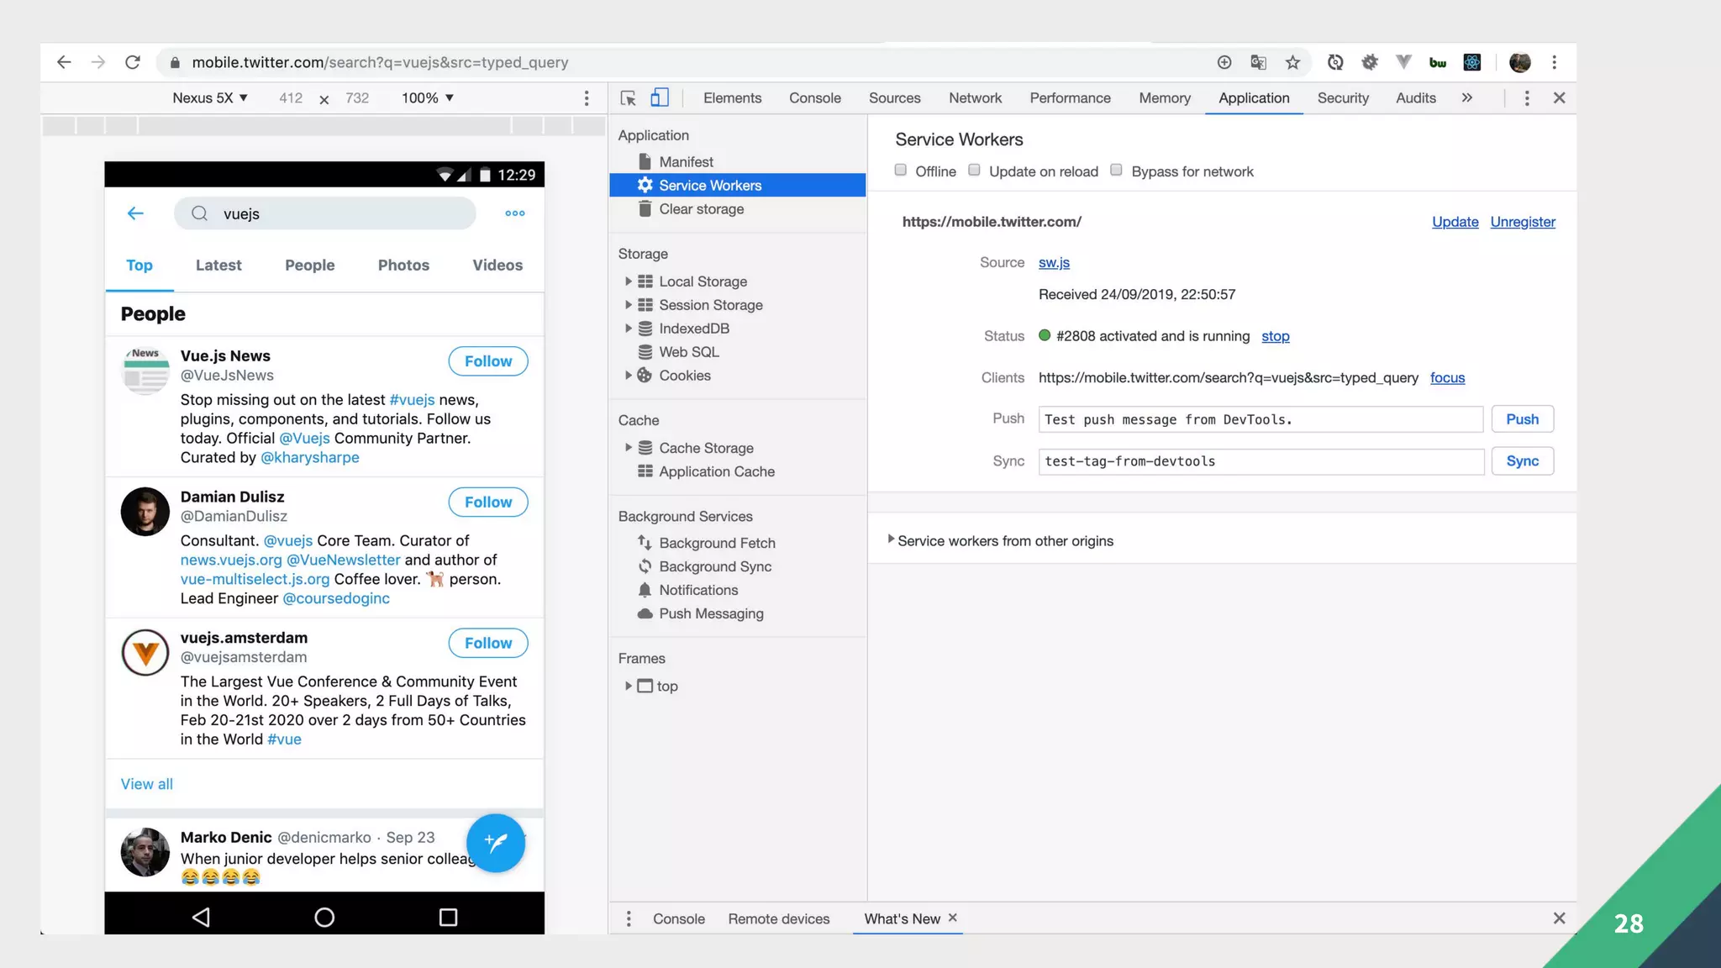Image resolution: width=1721 pixels, height=968 pixels.
Task: Click the Push message text field
Action: pos(1260,419)
